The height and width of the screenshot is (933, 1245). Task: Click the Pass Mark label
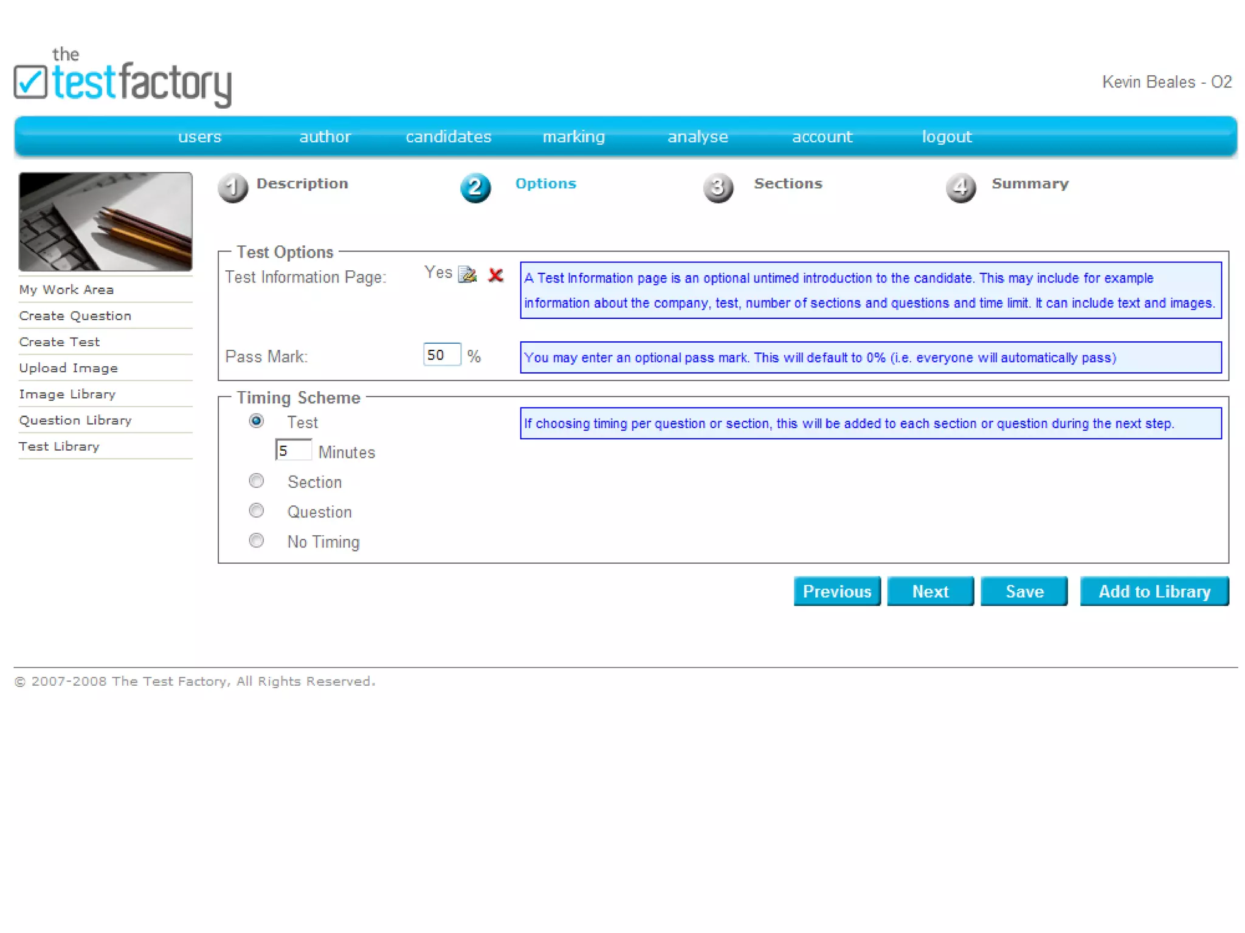pyautogui.click(x=266, y=357)
